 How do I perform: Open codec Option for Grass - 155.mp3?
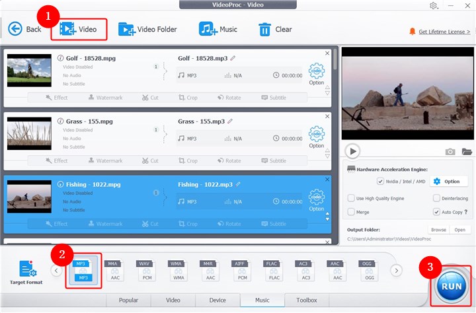316,137
